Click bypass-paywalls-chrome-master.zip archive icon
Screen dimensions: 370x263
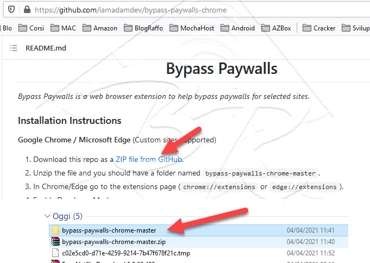pos(55,241)
